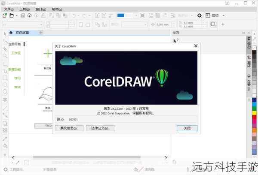Click the context help cursor icon

176,41
